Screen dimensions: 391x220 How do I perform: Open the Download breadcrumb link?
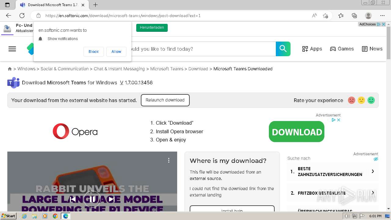(198, 69)
